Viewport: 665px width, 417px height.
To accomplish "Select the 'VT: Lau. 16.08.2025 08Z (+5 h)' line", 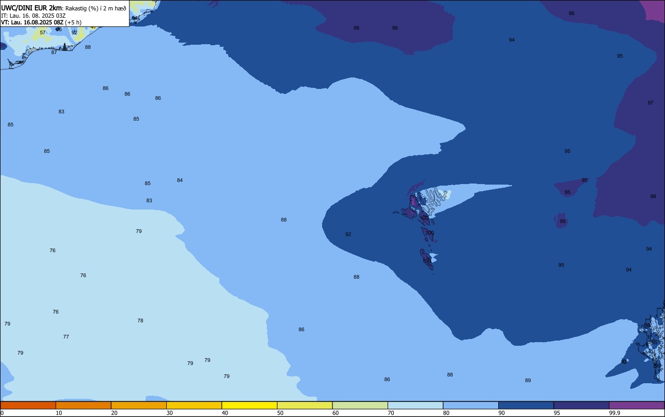I will click(41, 22).
